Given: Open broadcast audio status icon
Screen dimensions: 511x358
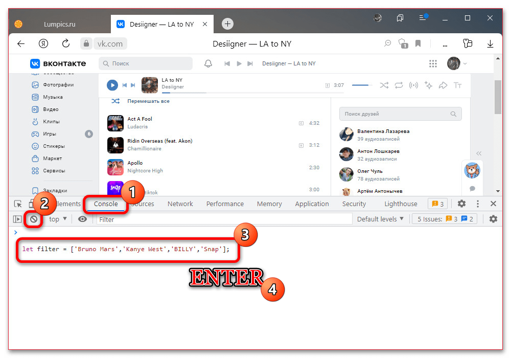Looking at the screenshot, I should (413, 85).
